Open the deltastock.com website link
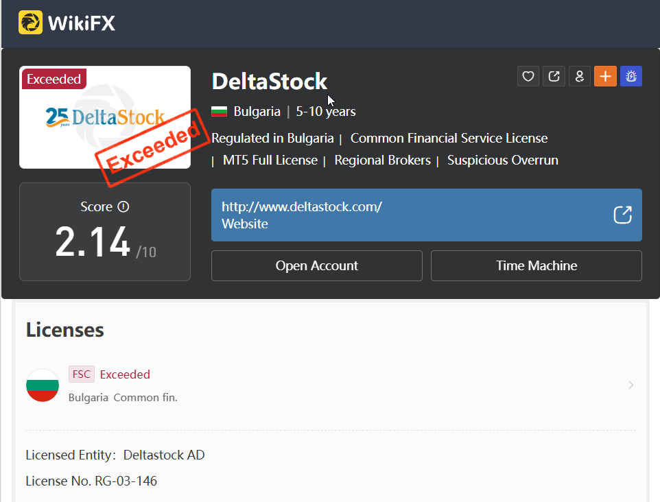The width and height of the screenshot is (660, 502). tap(301, 206)
